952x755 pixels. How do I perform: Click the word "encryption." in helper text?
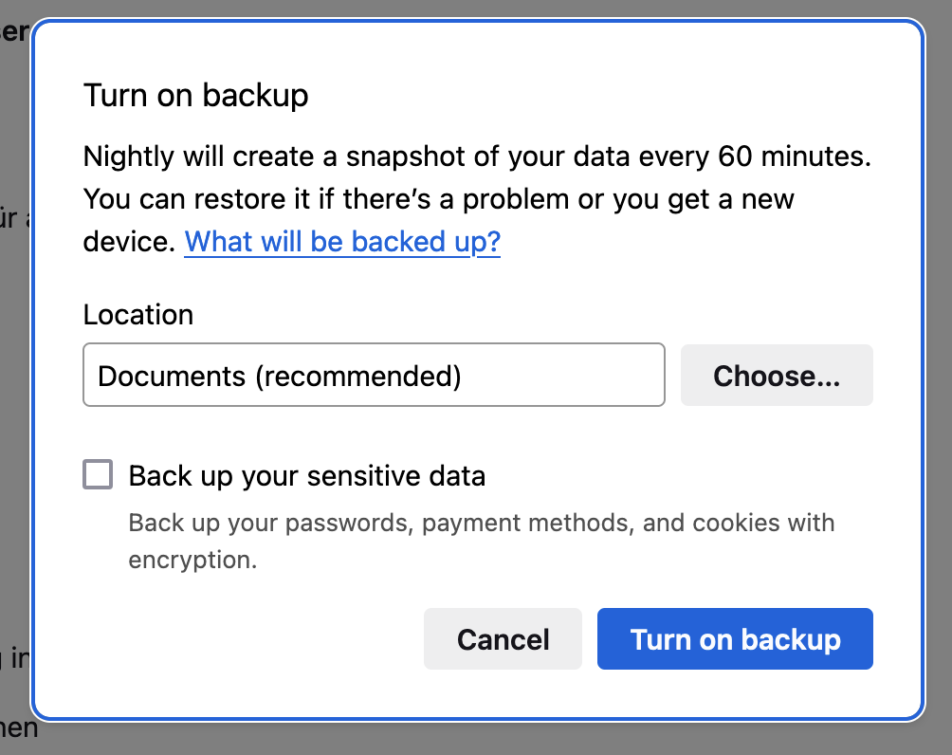click(x=192, y=560)
